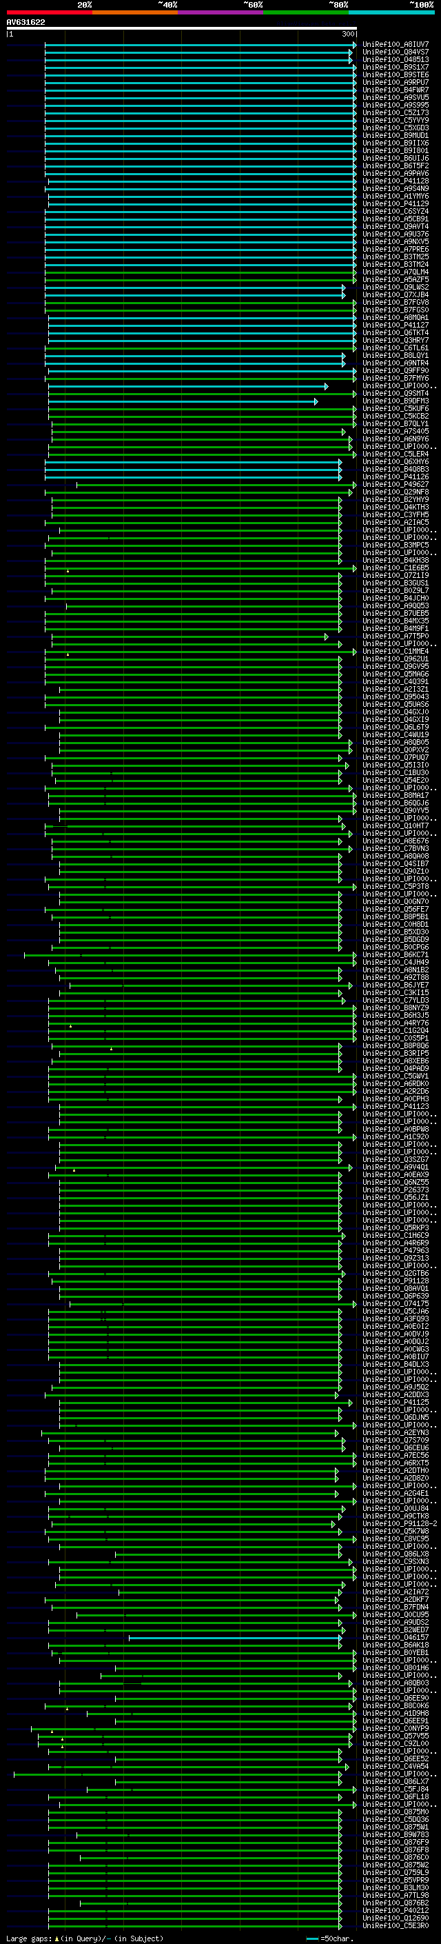Click hit label UniRef100_C5KUF6
The image size is (441, 1944).
coord(395,408)
